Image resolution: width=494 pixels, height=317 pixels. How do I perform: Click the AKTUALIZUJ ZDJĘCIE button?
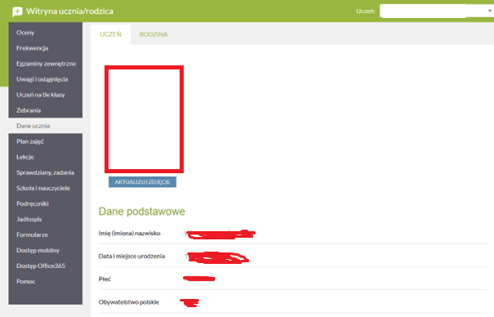[x=142, y=182]
